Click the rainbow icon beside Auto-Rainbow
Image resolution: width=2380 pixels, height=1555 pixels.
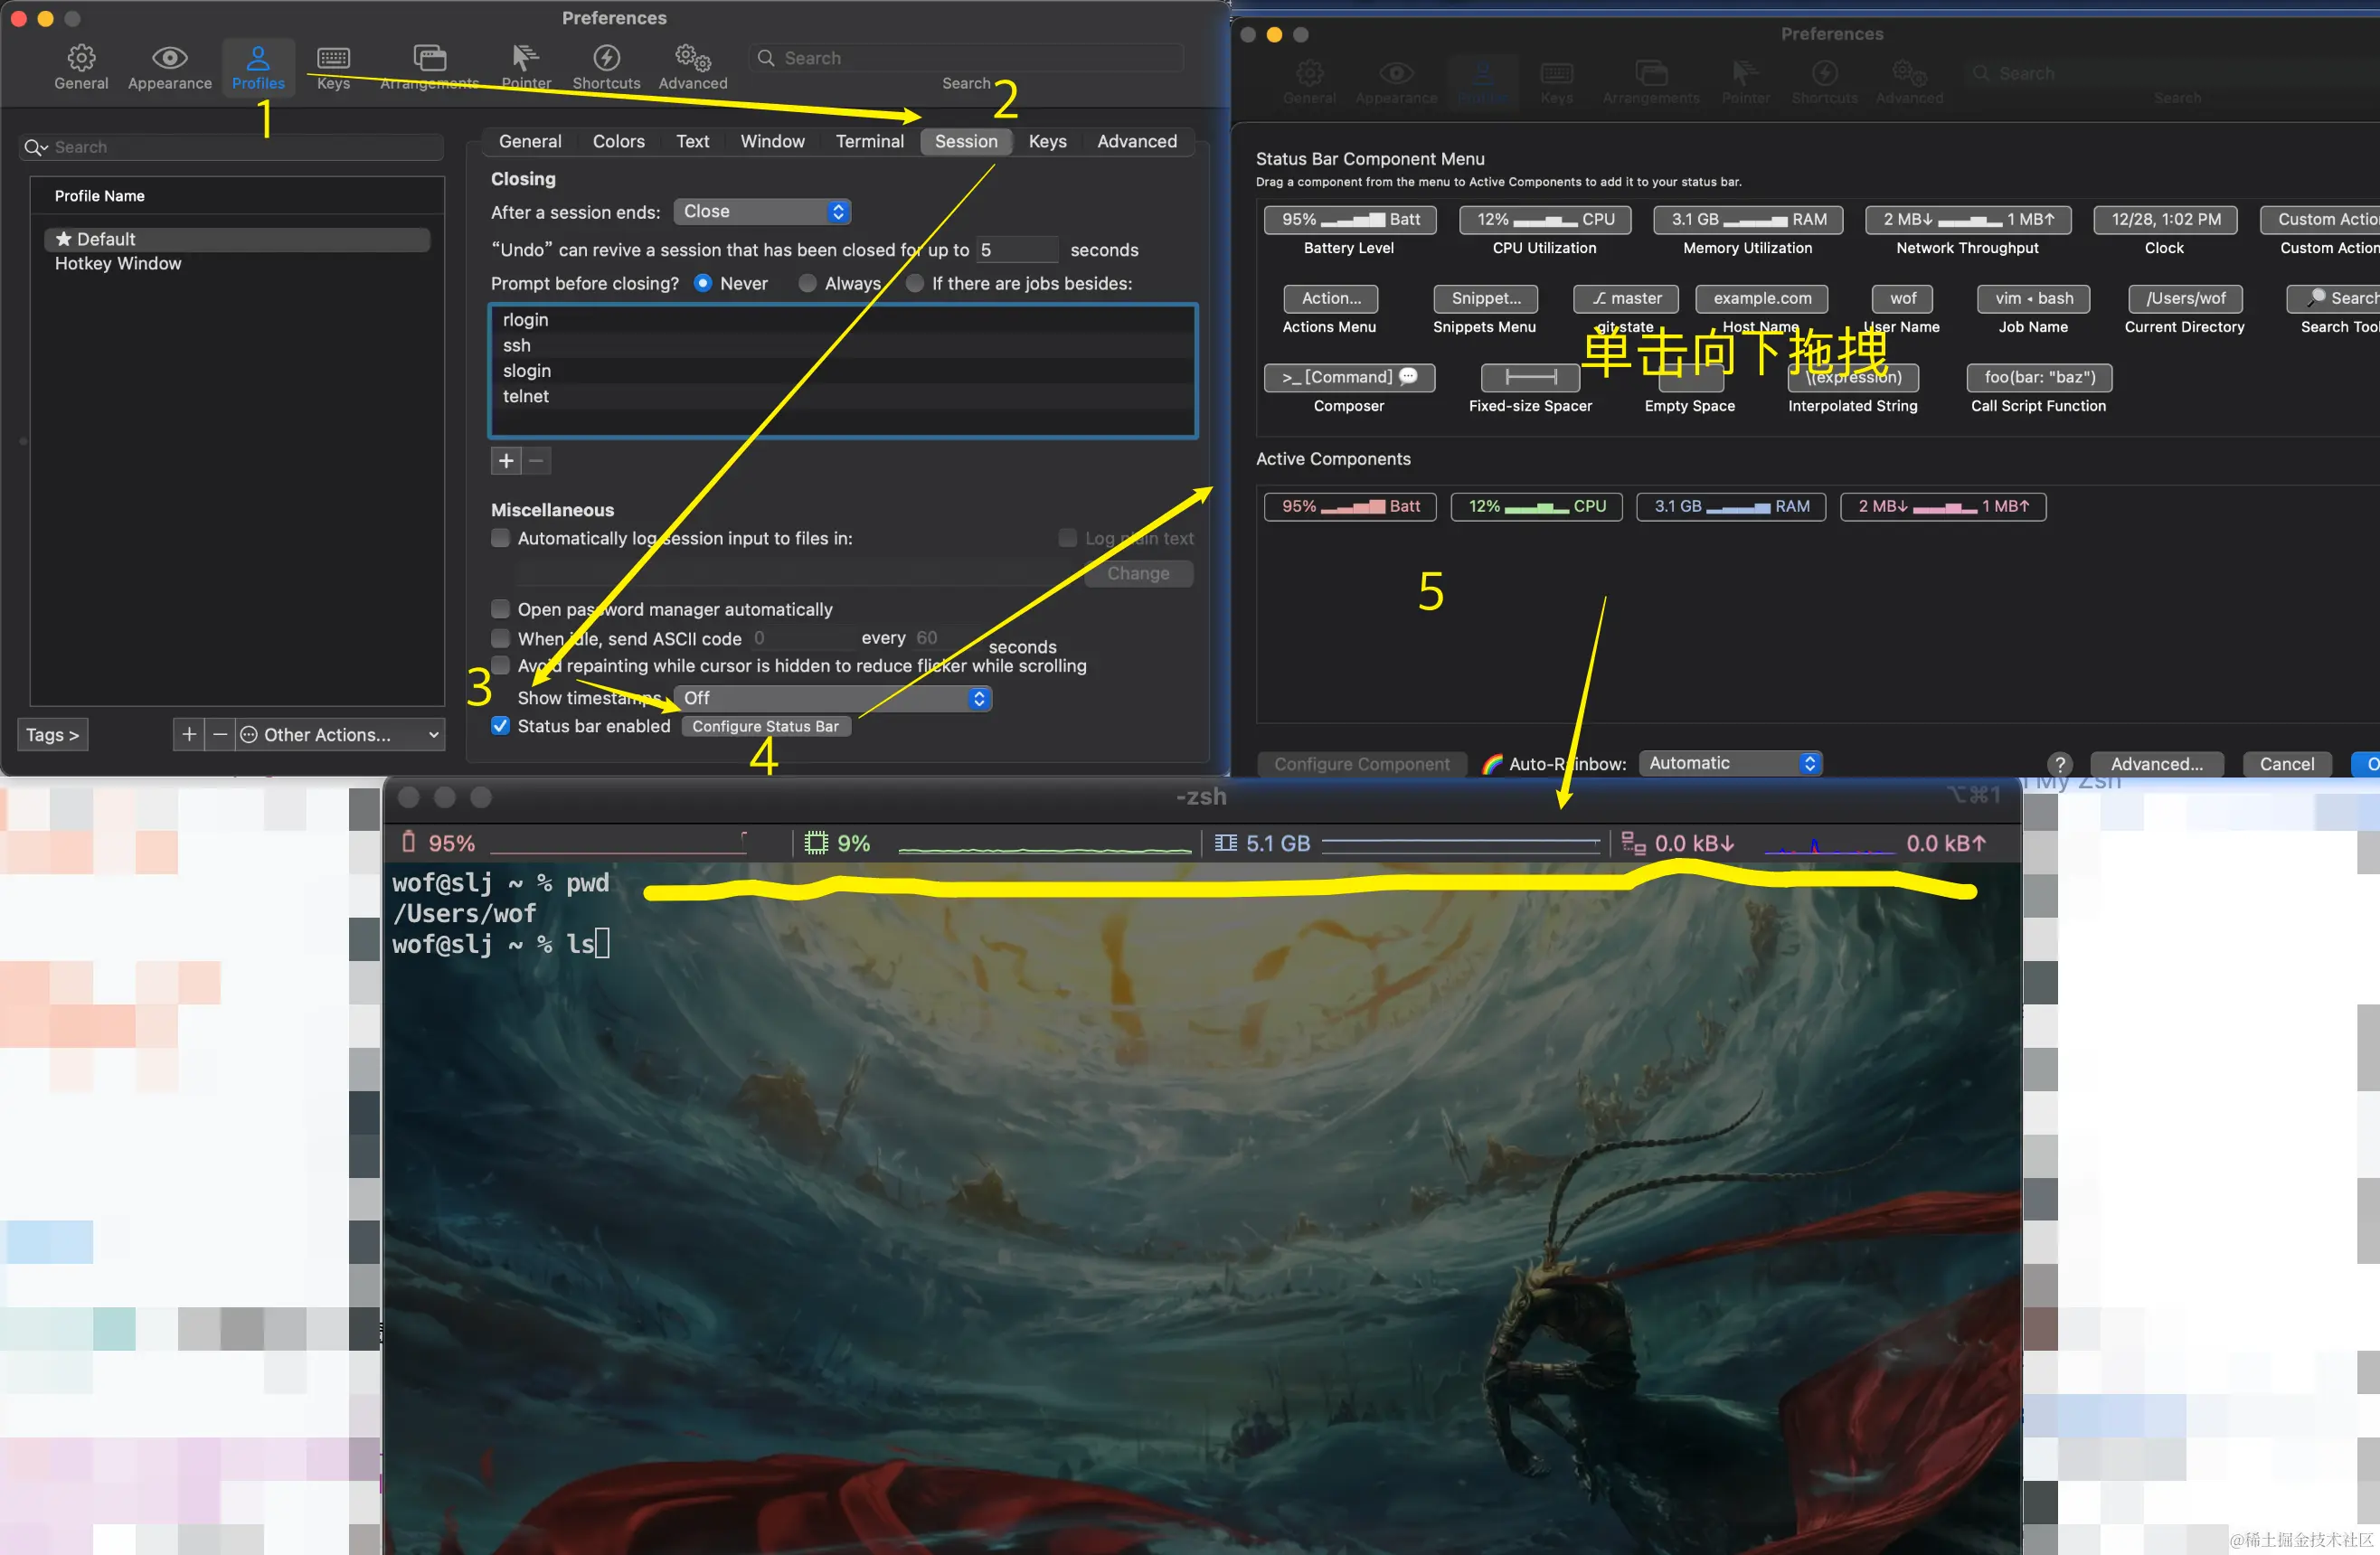pyautogui.click(x=1492, y=764)
